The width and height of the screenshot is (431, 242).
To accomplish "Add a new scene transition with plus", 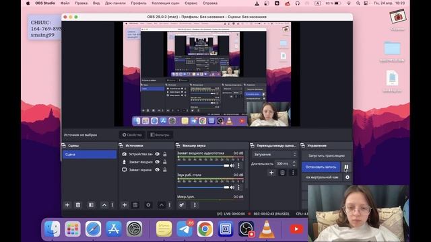I will [x=271, y=173].
